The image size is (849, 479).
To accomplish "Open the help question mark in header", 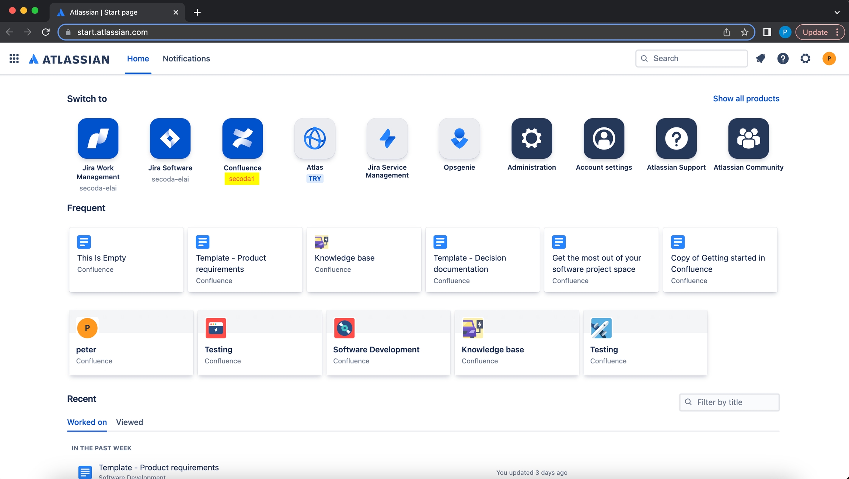I will [x=783, y=59].
